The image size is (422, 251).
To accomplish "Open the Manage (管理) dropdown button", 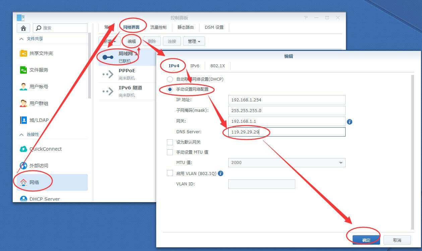I will pyautogui.click(x=194, y=41).
